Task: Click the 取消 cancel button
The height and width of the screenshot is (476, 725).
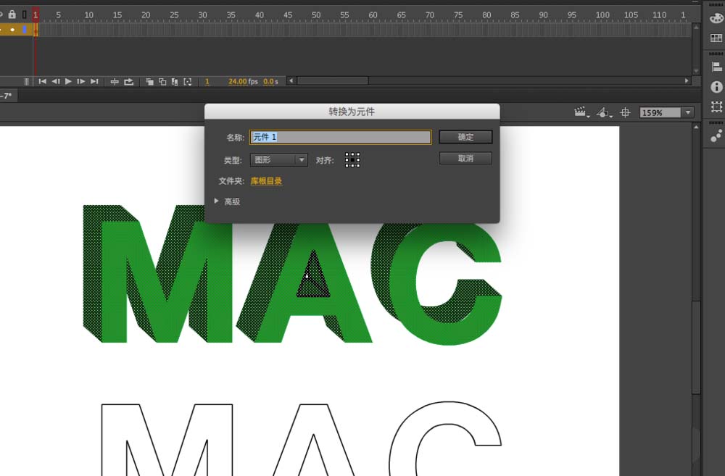Action: click(465, 159)
